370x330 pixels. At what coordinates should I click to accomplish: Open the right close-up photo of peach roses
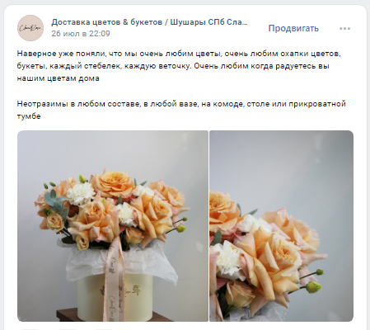click(281, 226)
